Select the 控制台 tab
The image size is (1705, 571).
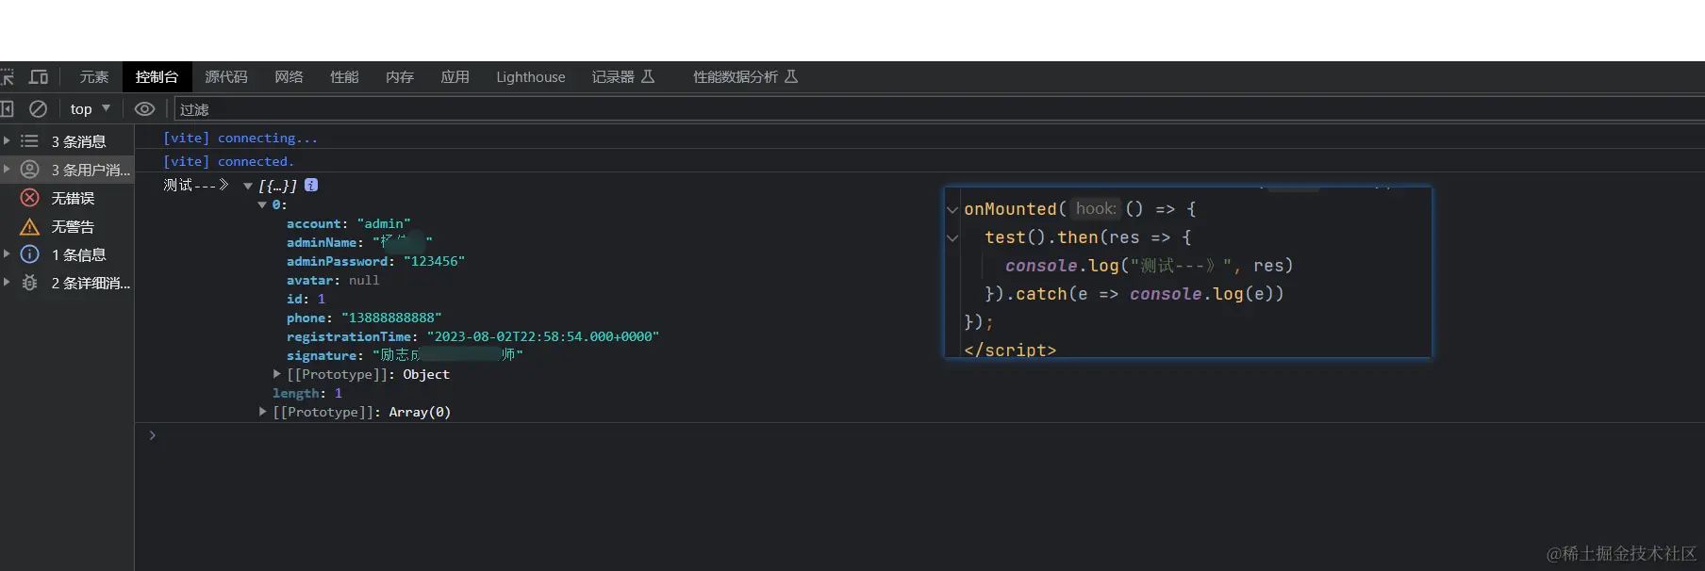tap(157, 77)
